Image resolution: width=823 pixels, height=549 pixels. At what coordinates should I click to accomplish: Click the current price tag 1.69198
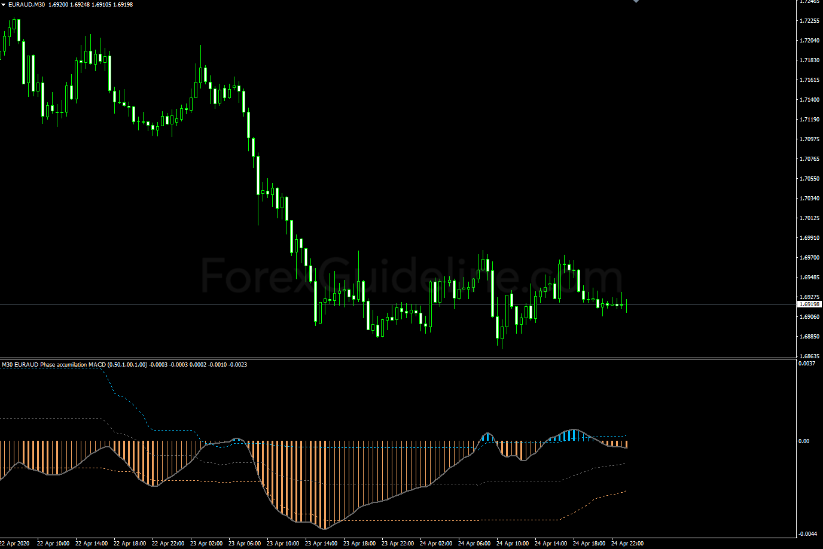tap(809, 304)
